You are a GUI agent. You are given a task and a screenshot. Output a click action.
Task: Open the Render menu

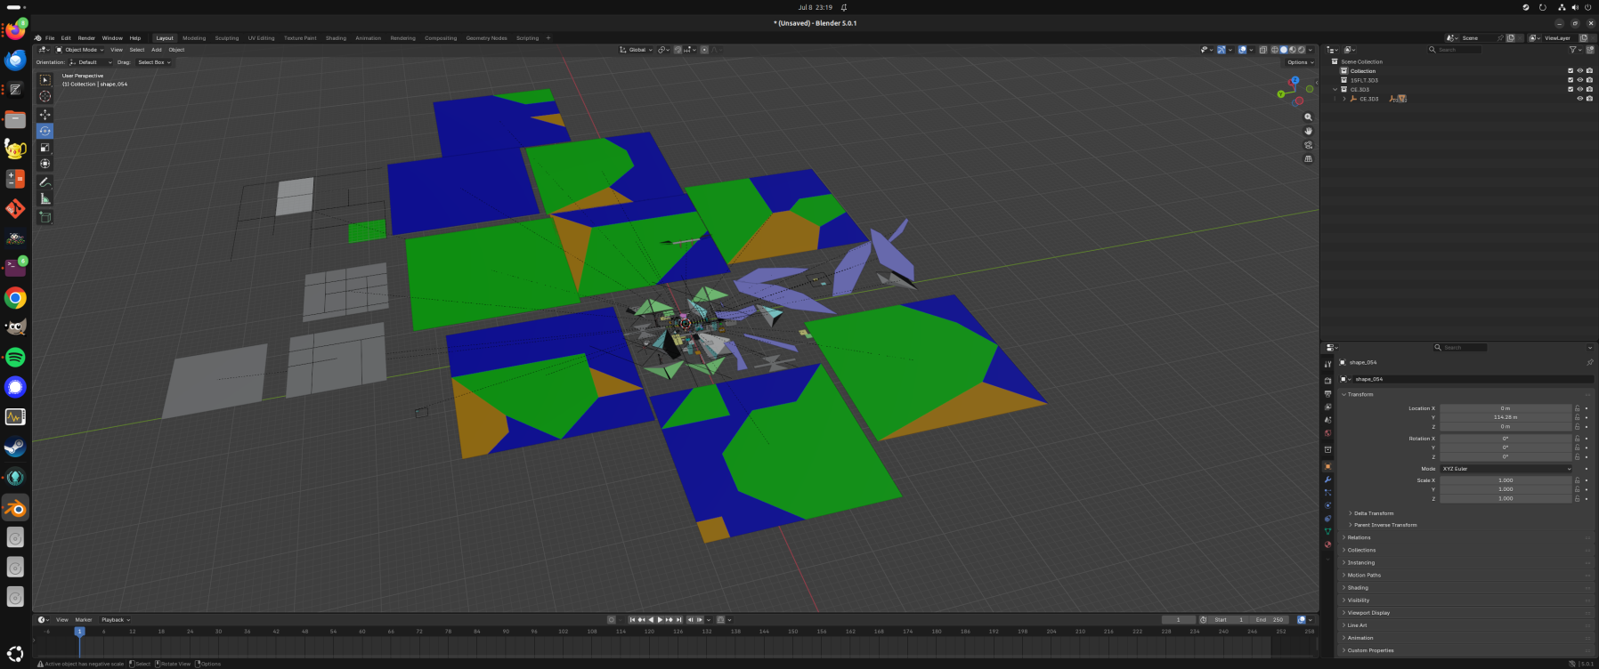point(86,38)
